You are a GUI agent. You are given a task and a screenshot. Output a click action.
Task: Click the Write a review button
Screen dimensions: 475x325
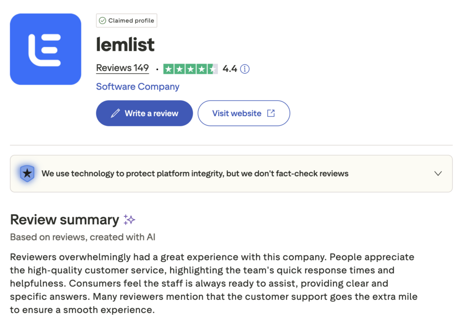coord(144,113)
